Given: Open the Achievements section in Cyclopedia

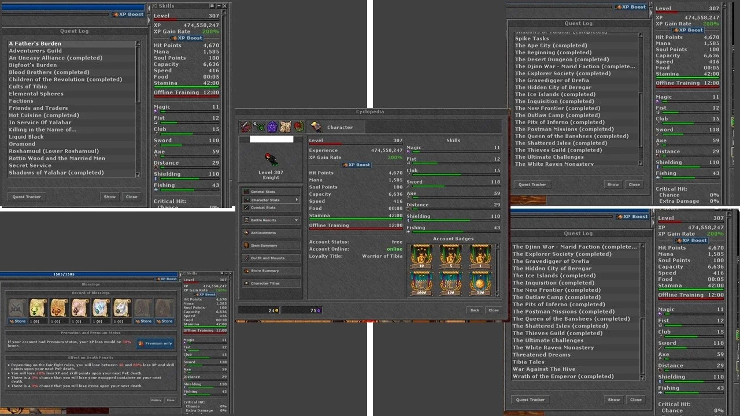Looking at the screenshot, I should pyautogui.click(x=272, y=233).
